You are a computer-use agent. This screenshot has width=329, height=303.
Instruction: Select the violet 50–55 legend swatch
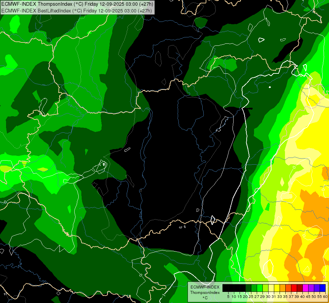[x=317, y=288]
